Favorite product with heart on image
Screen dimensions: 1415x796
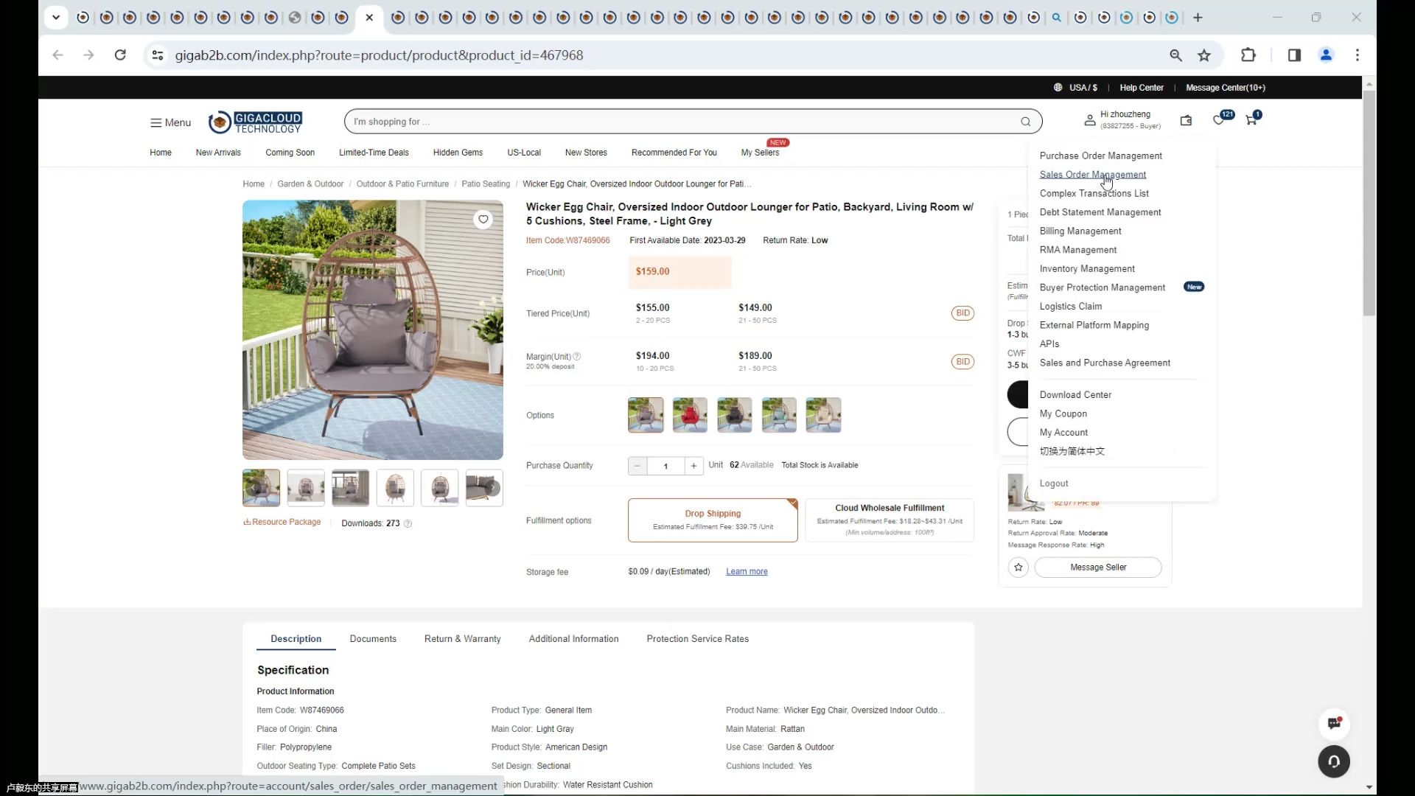pyautogui.click(x=483, y=219)
